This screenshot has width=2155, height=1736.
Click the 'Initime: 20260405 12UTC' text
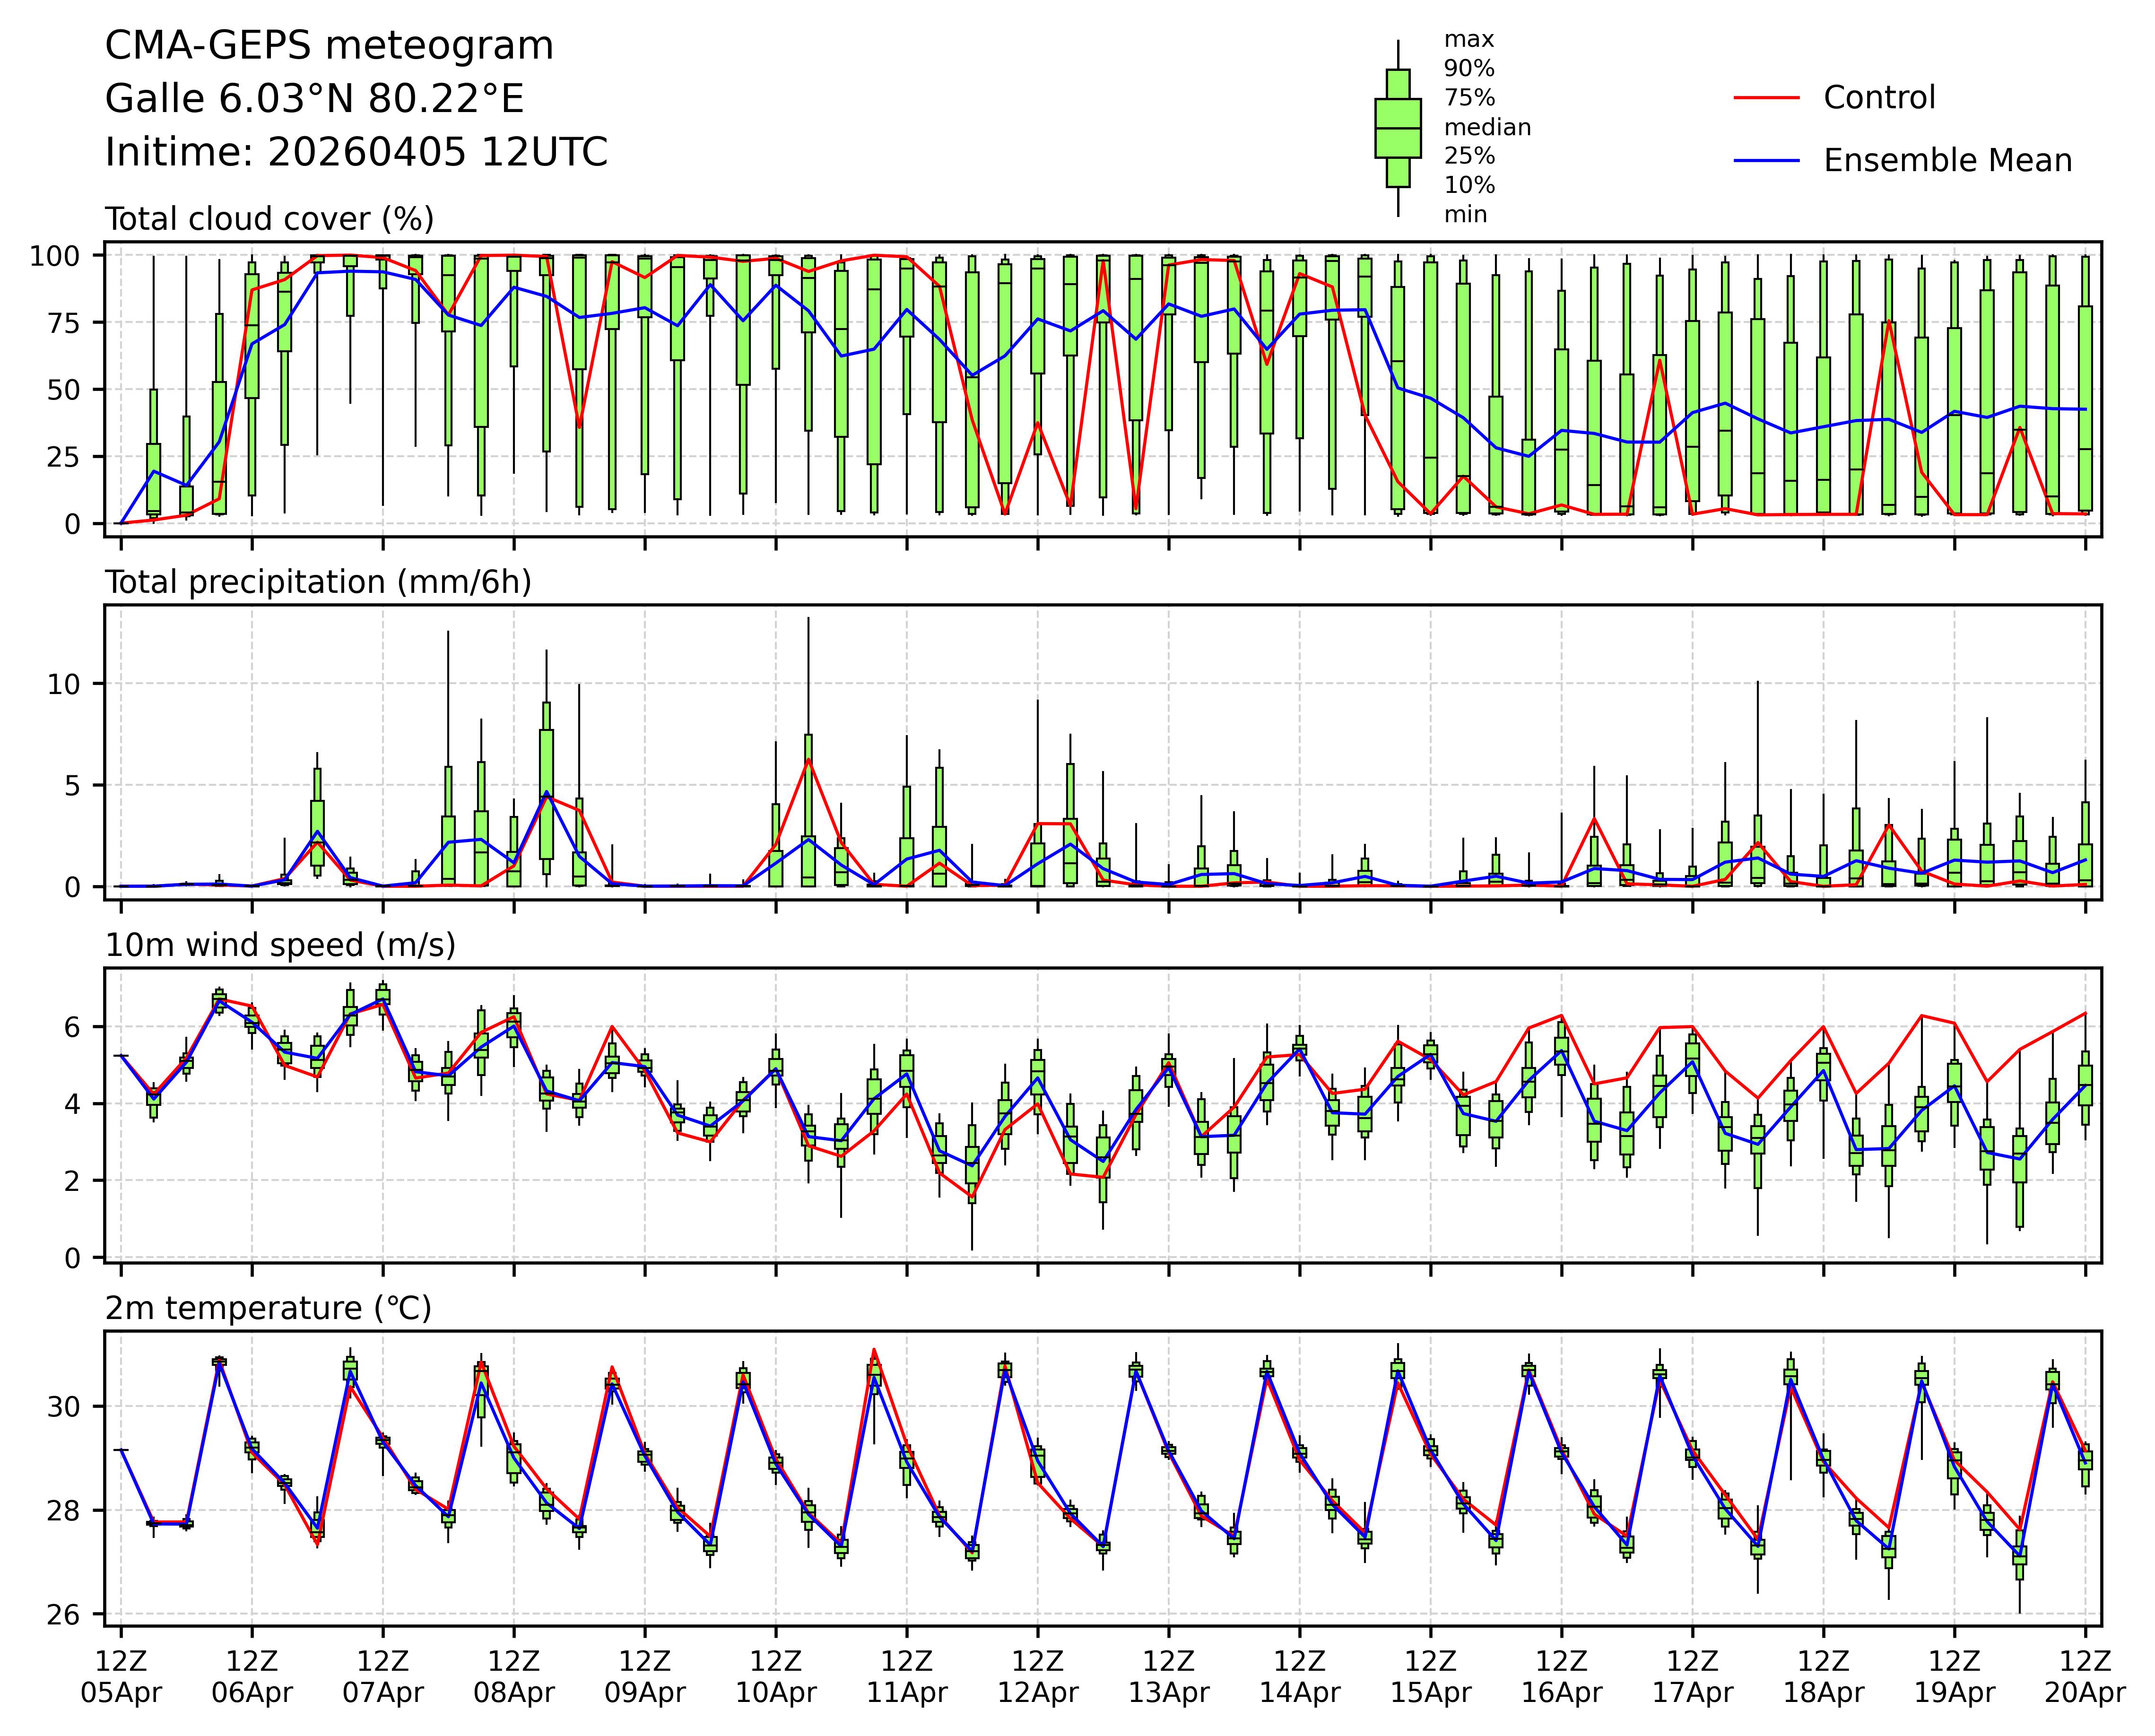pyautogui.click(x=356, y=152)
